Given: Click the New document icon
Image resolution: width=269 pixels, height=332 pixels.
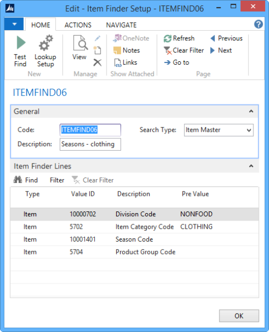Looking at the screenshot, I should pos(97,51).
